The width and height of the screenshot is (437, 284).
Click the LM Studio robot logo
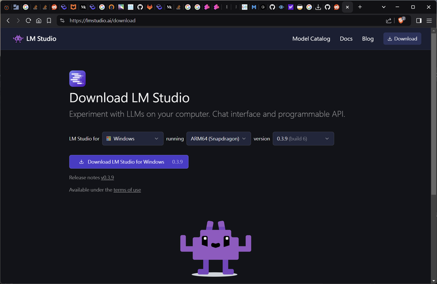coord(18,39)
